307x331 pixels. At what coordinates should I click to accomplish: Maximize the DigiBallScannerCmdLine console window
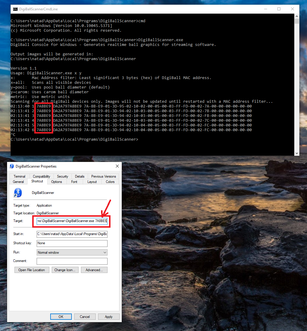tap(279, 9)
